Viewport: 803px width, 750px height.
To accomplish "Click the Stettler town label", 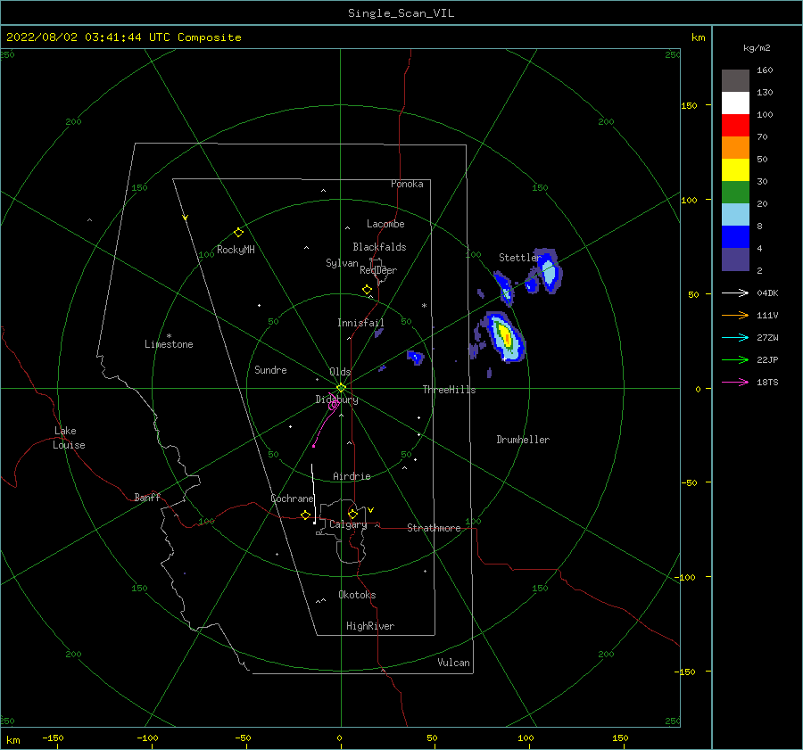I will pyautogui.click(x=520, y=258).
